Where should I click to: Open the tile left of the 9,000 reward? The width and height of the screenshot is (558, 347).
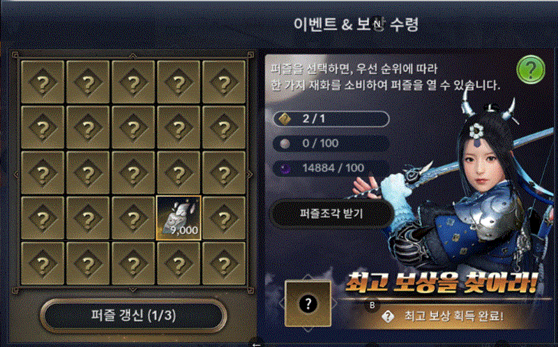pyautogui.click(x=133, y=218)
